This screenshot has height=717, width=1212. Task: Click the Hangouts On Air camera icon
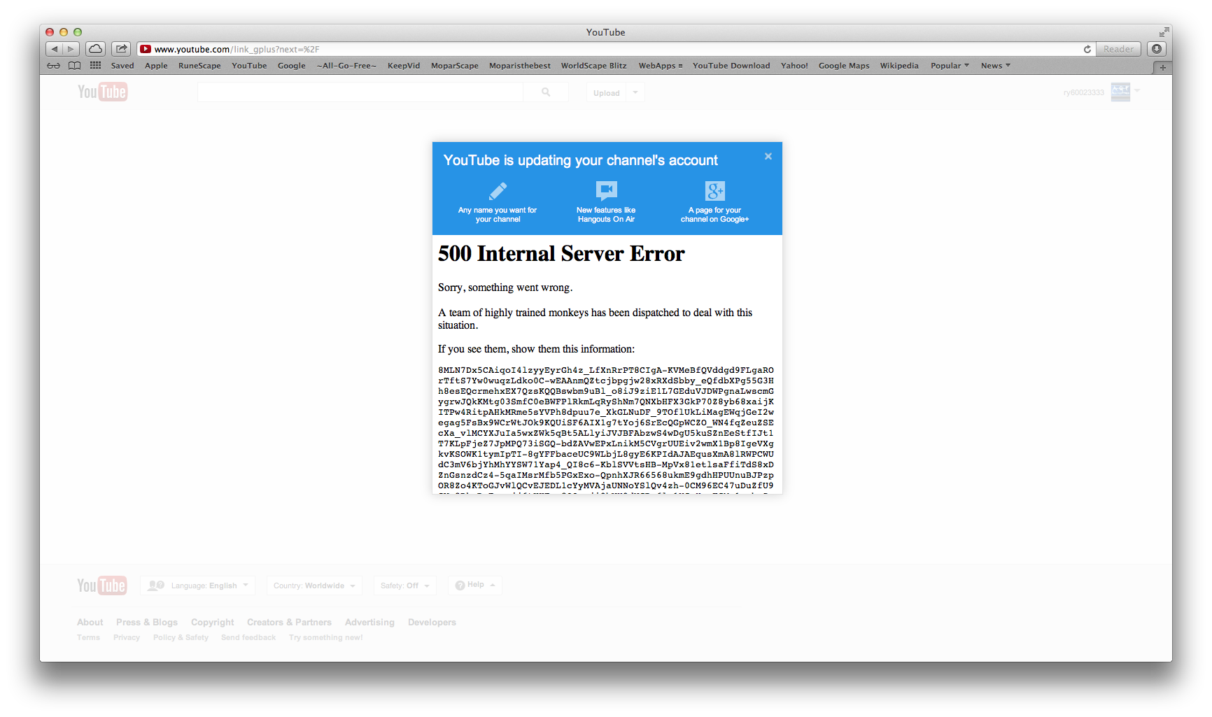coord(606,190)
